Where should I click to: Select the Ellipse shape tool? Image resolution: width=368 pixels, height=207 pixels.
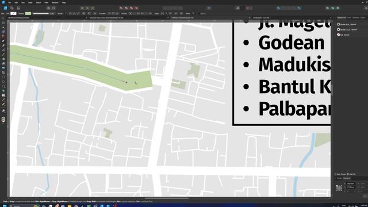(3, 82)
